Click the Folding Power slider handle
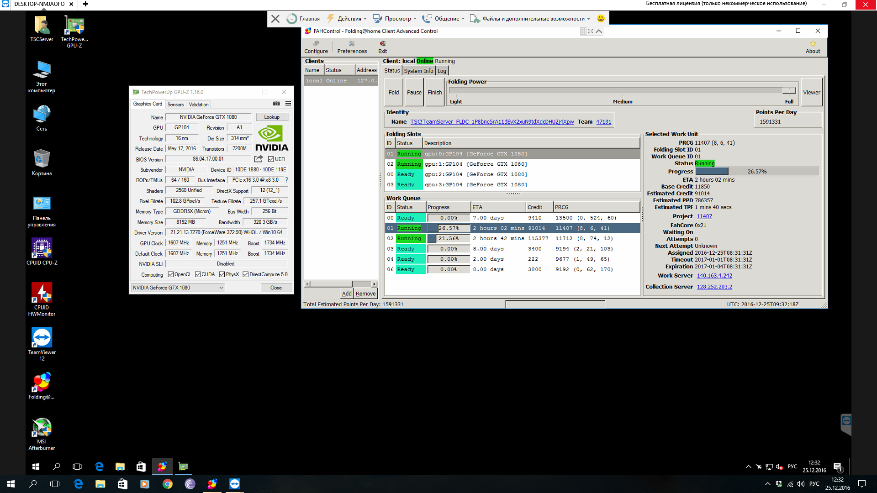This screenshot has width=877, height=493. 788,90
